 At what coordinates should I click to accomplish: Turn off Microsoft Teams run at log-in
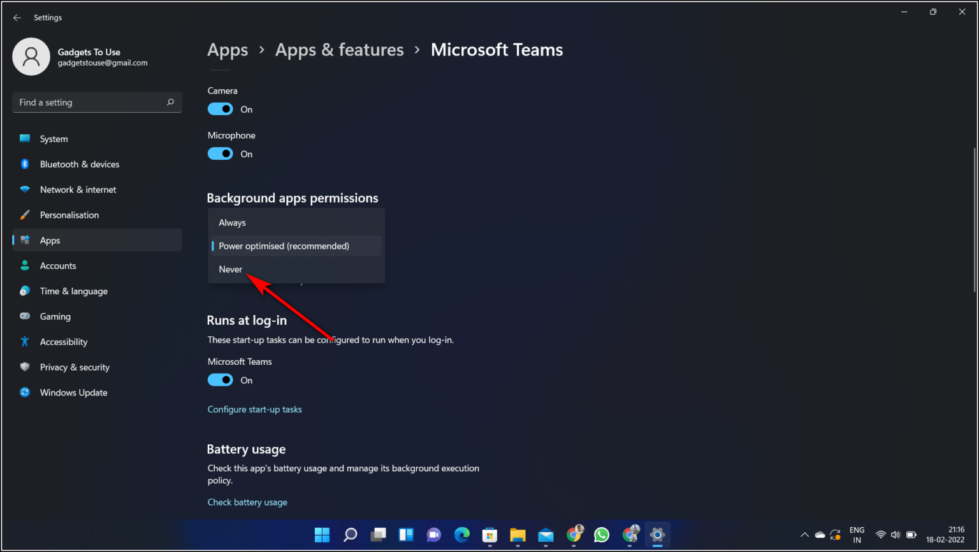[x=220, y=379]
